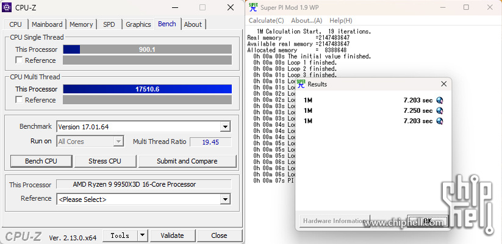Open the Calculate(C) menu in Super PI
Screen dimensions: 502x244
coord(267,21)
